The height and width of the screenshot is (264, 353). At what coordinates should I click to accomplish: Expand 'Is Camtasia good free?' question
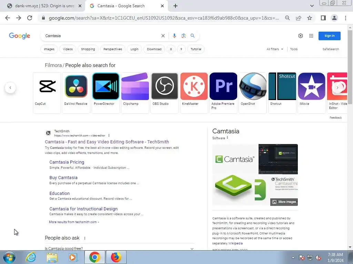point(119,248)
